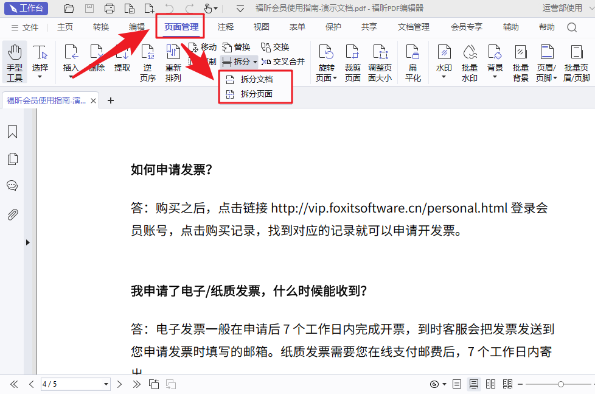Click the Batch Watermark (批量水印) icon
The width and height of the screenshot is (595, 394).
point(469,63)
